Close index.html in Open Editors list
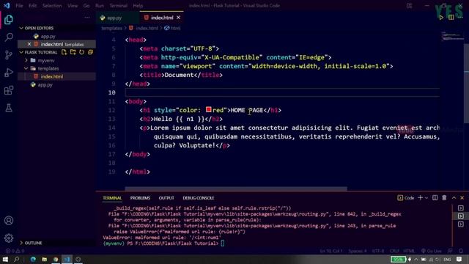469x264 pixels. pos(29,44)
